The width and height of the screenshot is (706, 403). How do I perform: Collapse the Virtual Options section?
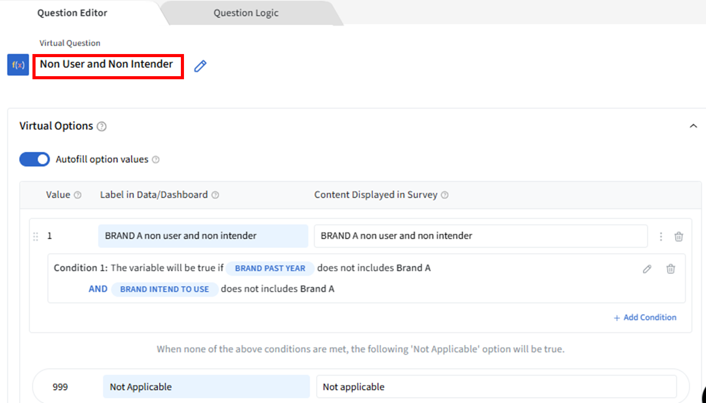click(693, 126)
